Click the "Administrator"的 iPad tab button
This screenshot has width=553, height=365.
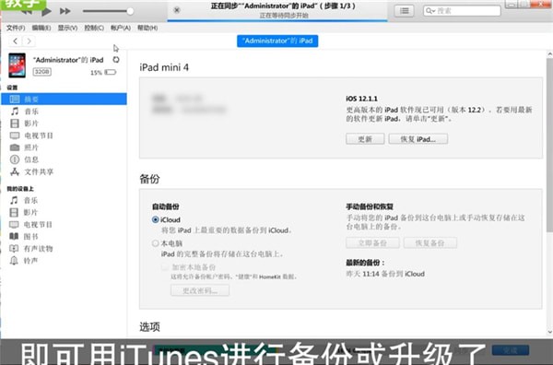tap(277, 41)
